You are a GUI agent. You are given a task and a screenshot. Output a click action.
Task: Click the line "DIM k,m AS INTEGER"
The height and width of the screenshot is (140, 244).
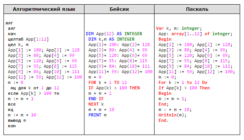(x=112, y=39)
